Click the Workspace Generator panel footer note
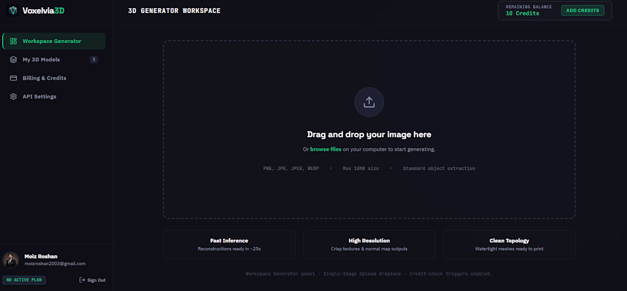 coord(369,274)
